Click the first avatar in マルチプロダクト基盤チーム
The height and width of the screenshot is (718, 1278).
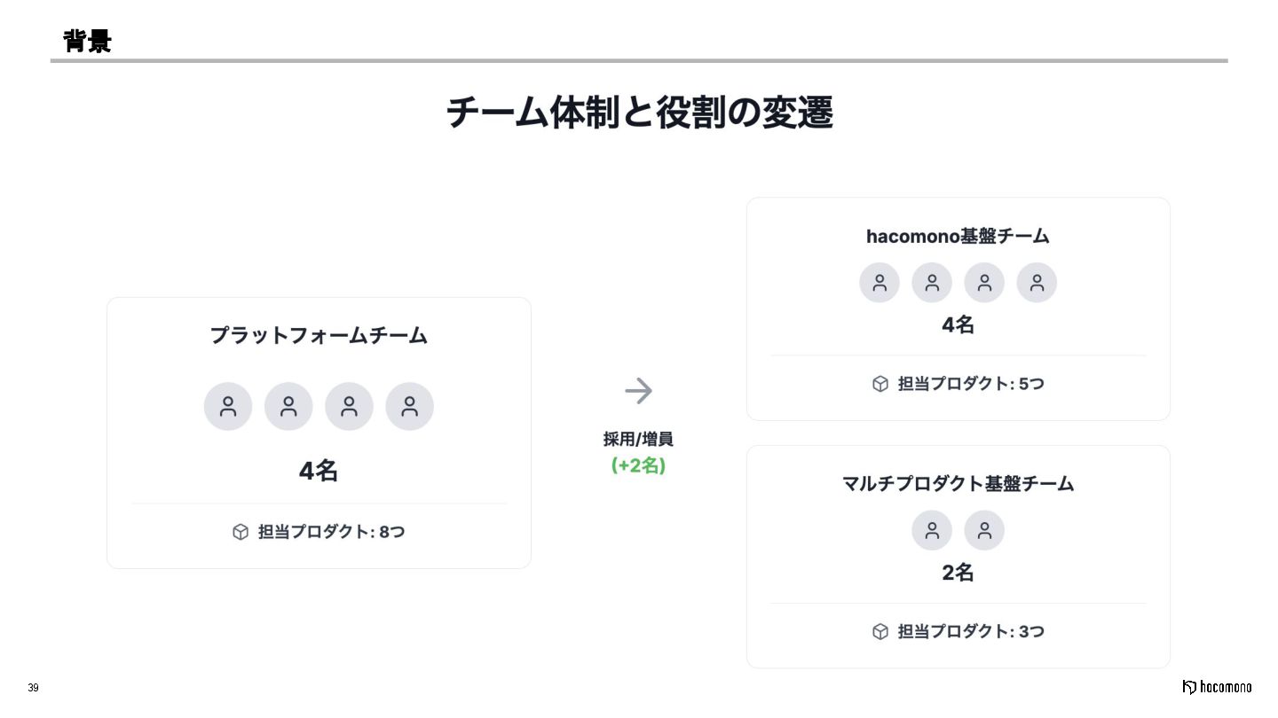click(932, 530)
